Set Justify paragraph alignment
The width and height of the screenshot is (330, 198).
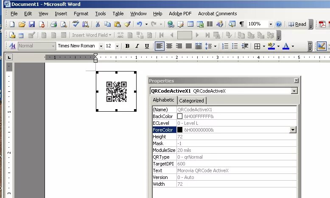pyautogui.click(x=189, y=46)
